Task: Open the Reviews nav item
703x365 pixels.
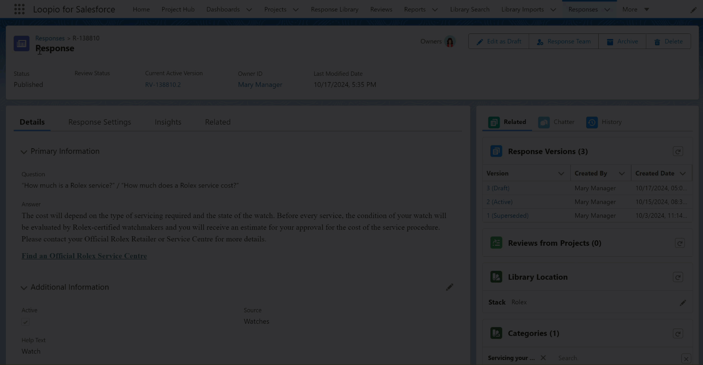Action: (381, 10)
